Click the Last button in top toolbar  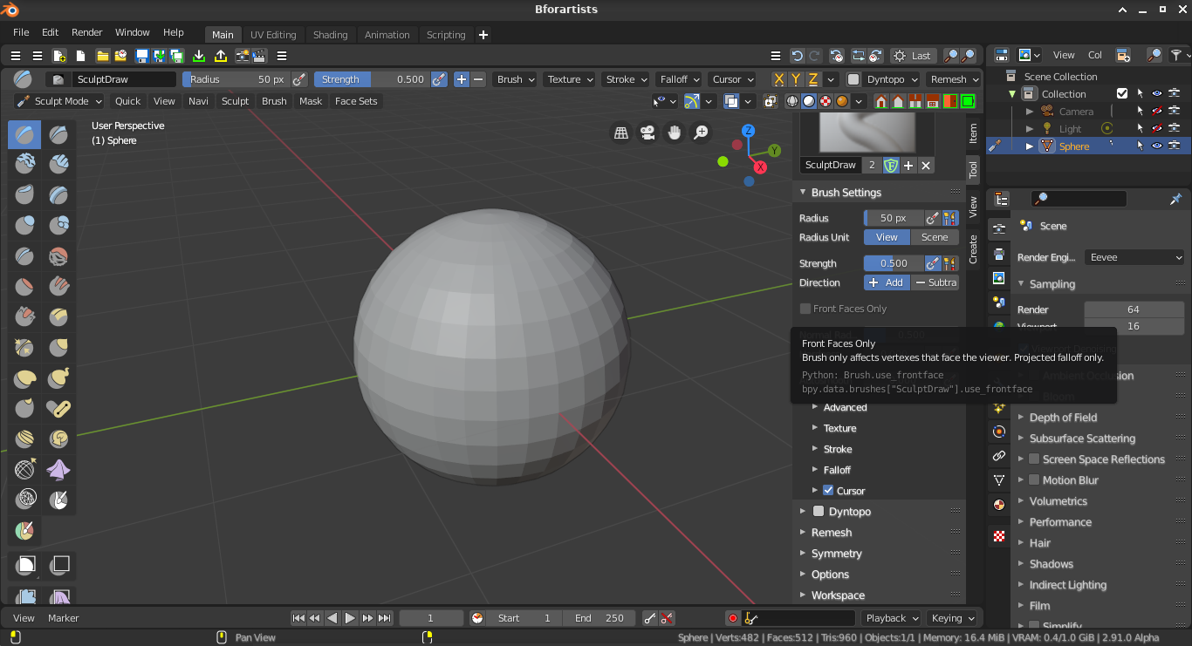tap(913, 56)
